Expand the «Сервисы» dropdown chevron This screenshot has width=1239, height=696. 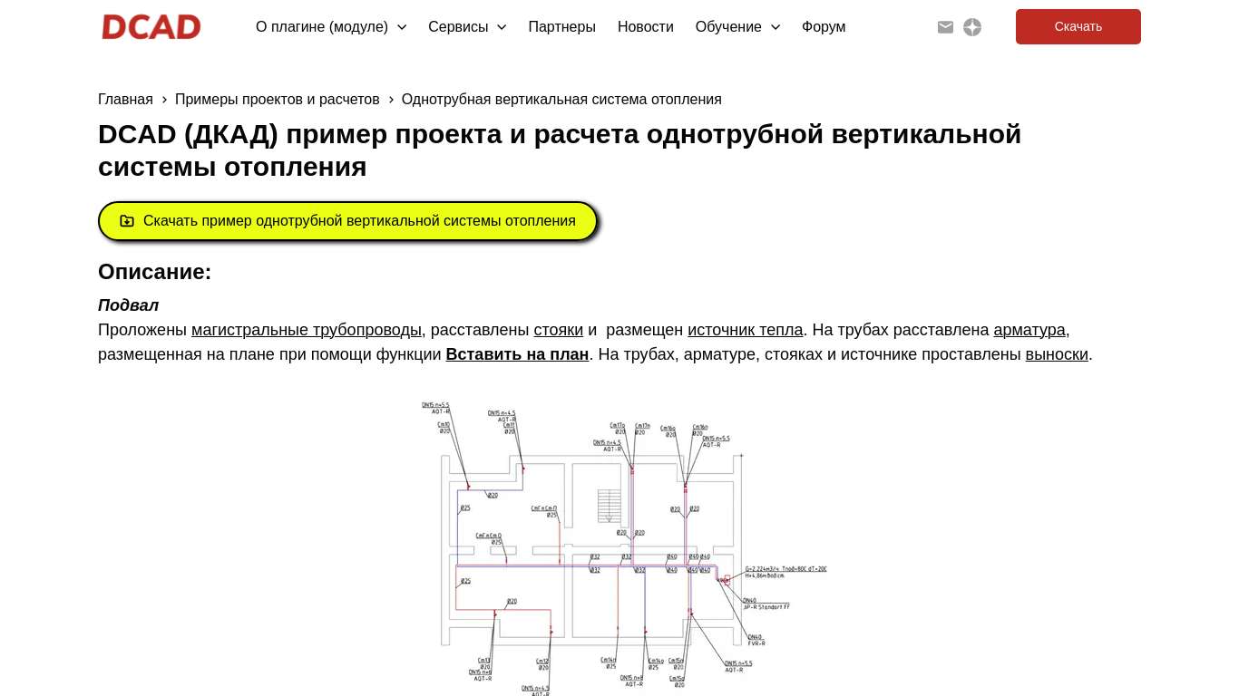pyautogui.click(x=502, y=27)
